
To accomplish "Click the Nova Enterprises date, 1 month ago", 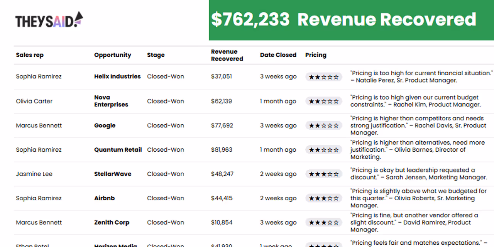I will pos(278,101).
